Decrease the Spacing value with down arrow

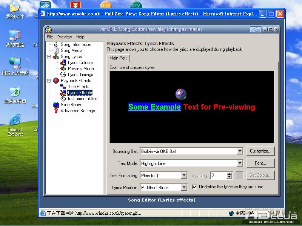coord(229,177)
